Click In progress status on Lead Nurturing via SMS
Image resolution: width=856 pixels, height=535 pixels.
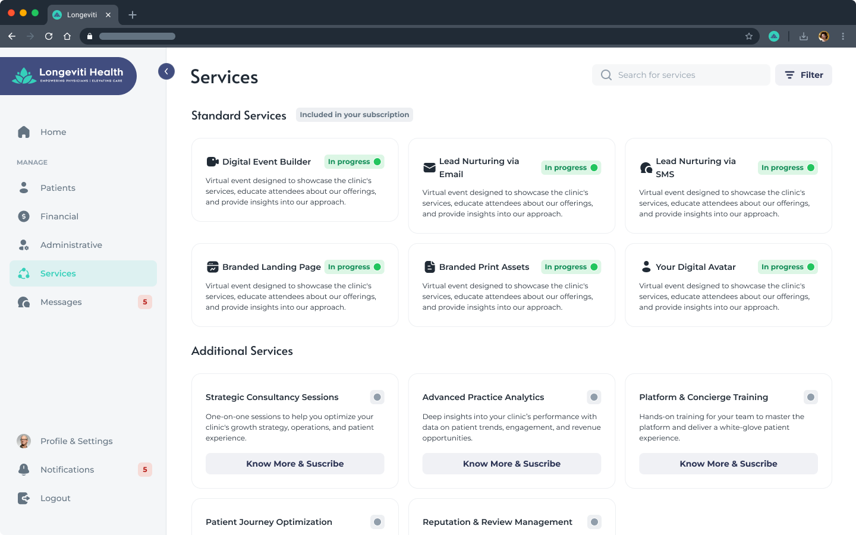(788, 168)
